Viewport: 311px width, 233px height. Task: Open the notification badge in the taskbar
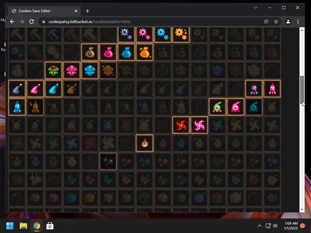click(302, 226)
